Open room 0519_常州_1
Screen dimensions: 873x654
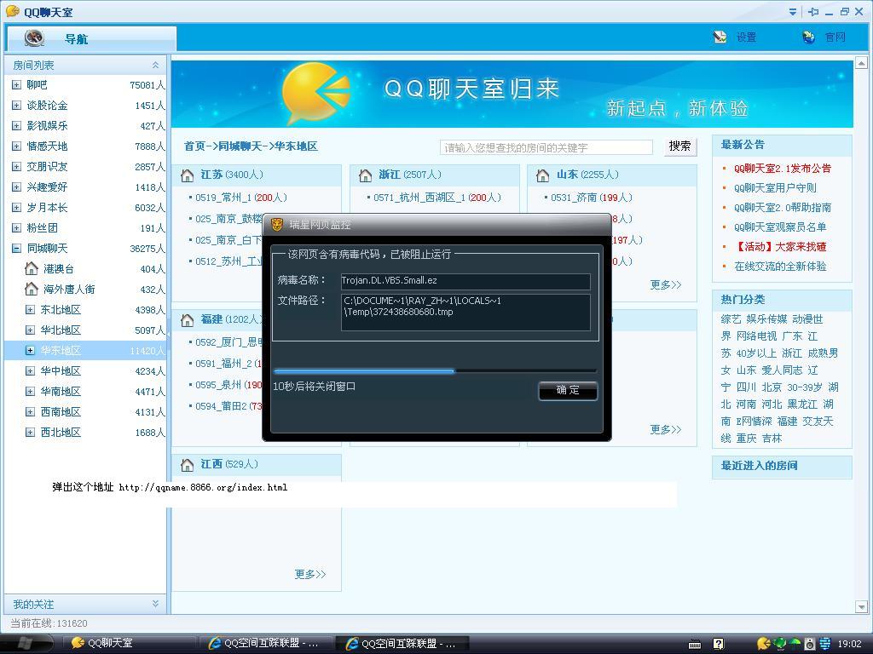click(x=241, y=198)
